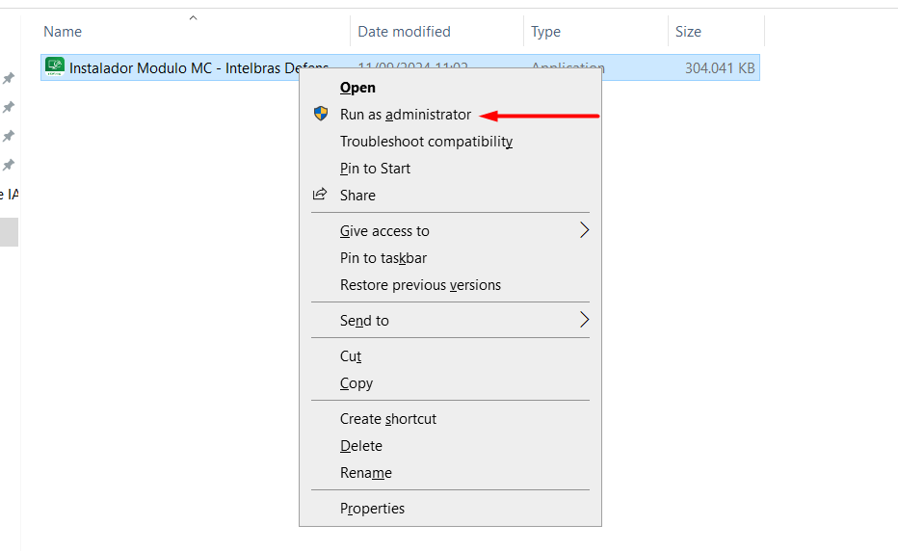Viewport: 898px width, 551px height.
Task: Click the Share icon in context menu
Action: [x=321, y=195]
